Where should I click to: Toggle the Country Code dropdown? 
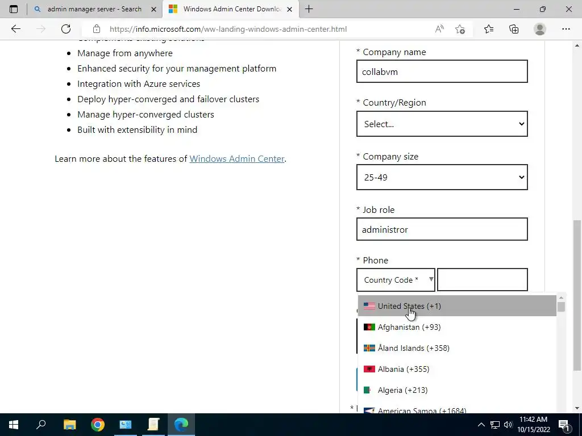coord(396,280)
